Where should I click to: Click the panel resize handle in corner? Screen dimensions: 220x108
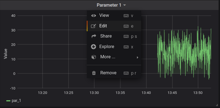(217, 105)
